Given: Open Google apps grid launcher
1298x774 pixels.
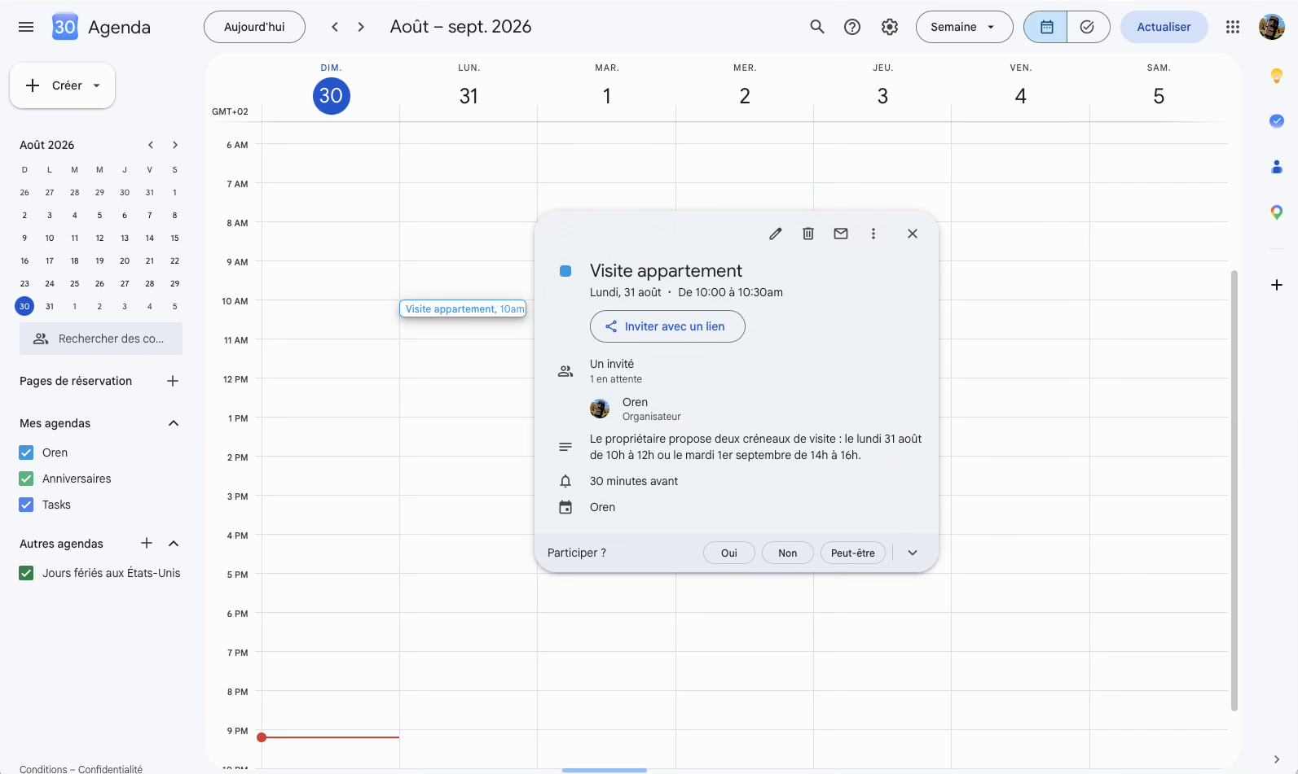Looking at the screenshot, I should click(x=1233, y=27).
